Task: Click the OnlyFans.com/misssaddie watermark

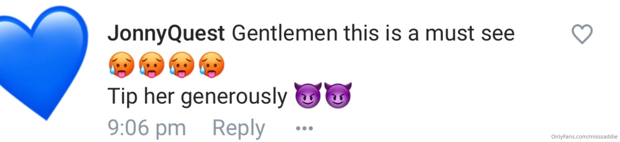Action: (x=584, y=137)
